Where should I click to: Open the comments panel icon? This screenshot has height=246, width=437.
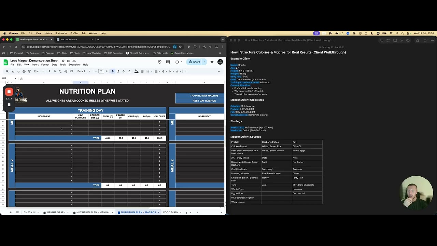pyautogui.click(x=168, y=62)
